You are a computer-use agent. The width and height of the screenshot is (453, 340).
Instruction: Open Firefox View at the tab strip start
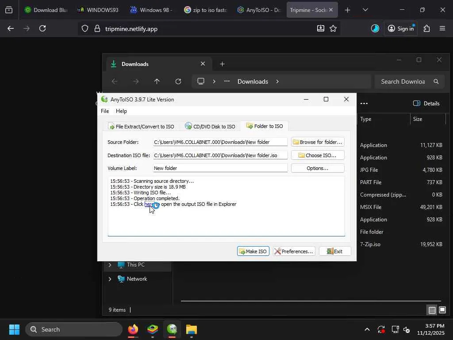9,10
